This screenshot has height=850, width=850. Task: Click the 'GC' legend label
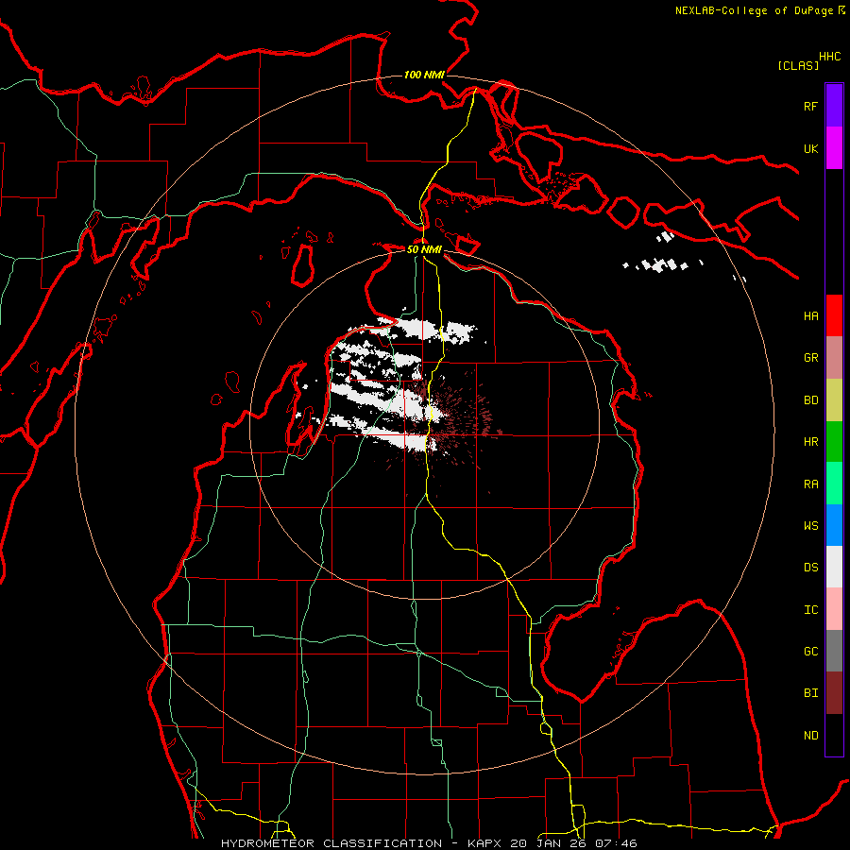pos(810,652)
